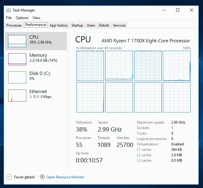Click the Cores label
This screenshot has width=203, height=188.
pyautogui.click(x=142, y=133)
